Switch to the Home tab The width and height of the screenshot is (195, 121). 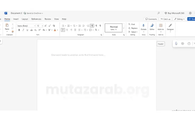pos(7,19)
